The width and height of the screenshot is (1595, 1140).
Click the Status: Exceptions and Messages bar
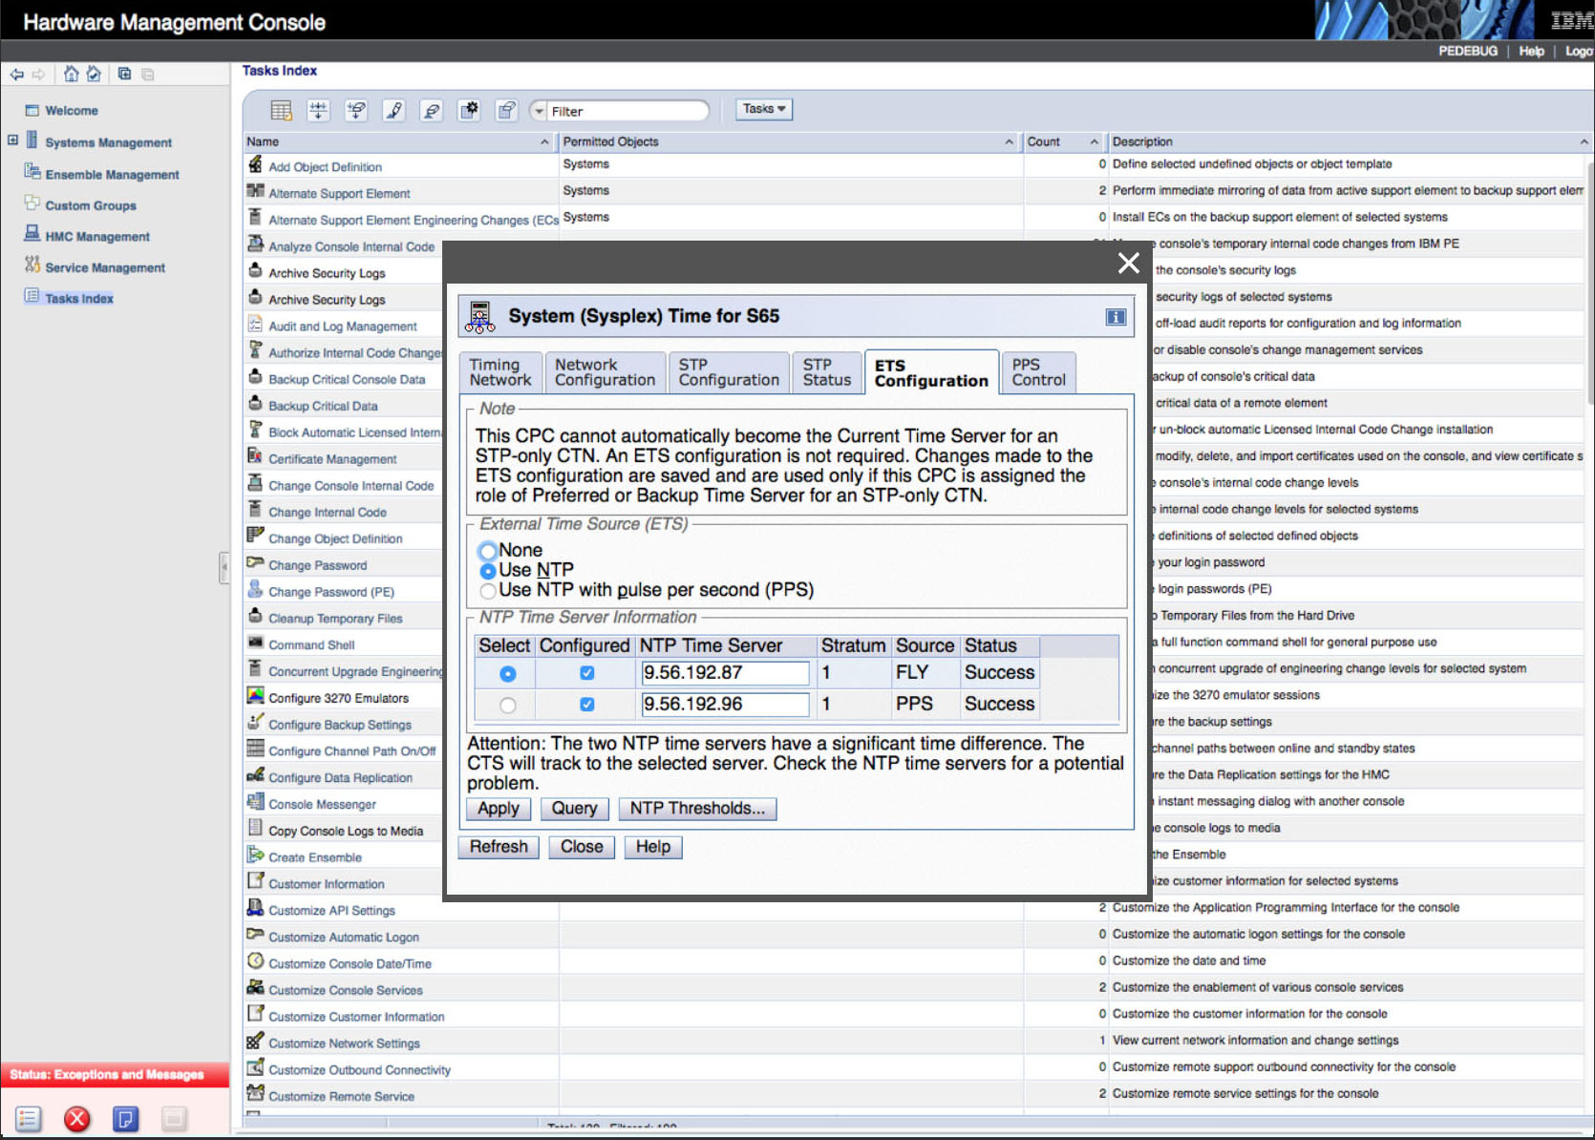pyautogui.click(x=115, y=1075)
